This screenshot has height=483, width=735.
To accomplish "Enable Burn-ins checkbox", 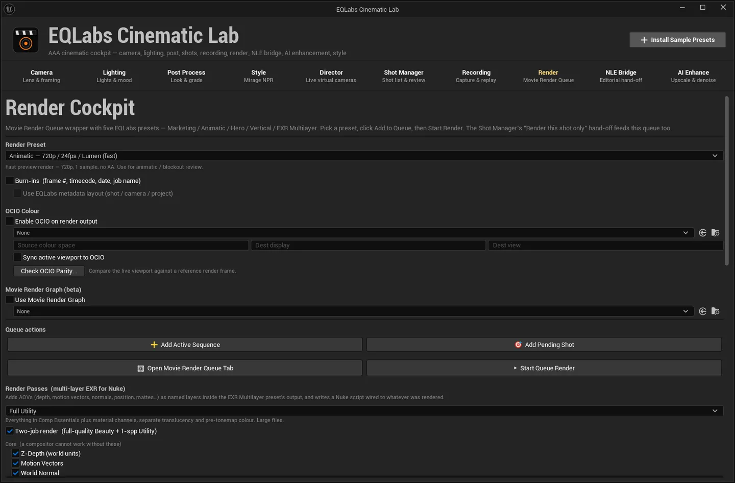I will click(10, 181).
